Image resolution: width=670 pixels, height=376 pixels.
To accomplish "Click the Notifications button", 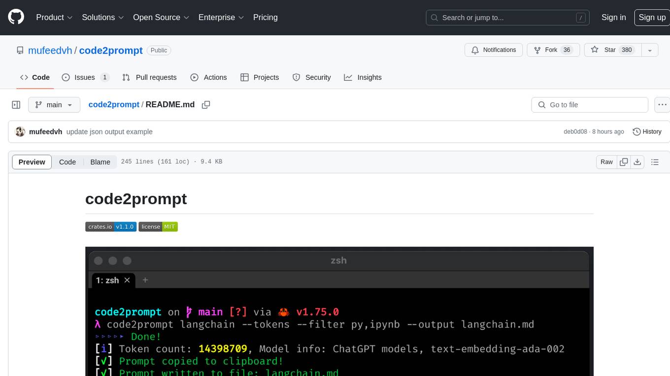I will click(x=494, y=50).
